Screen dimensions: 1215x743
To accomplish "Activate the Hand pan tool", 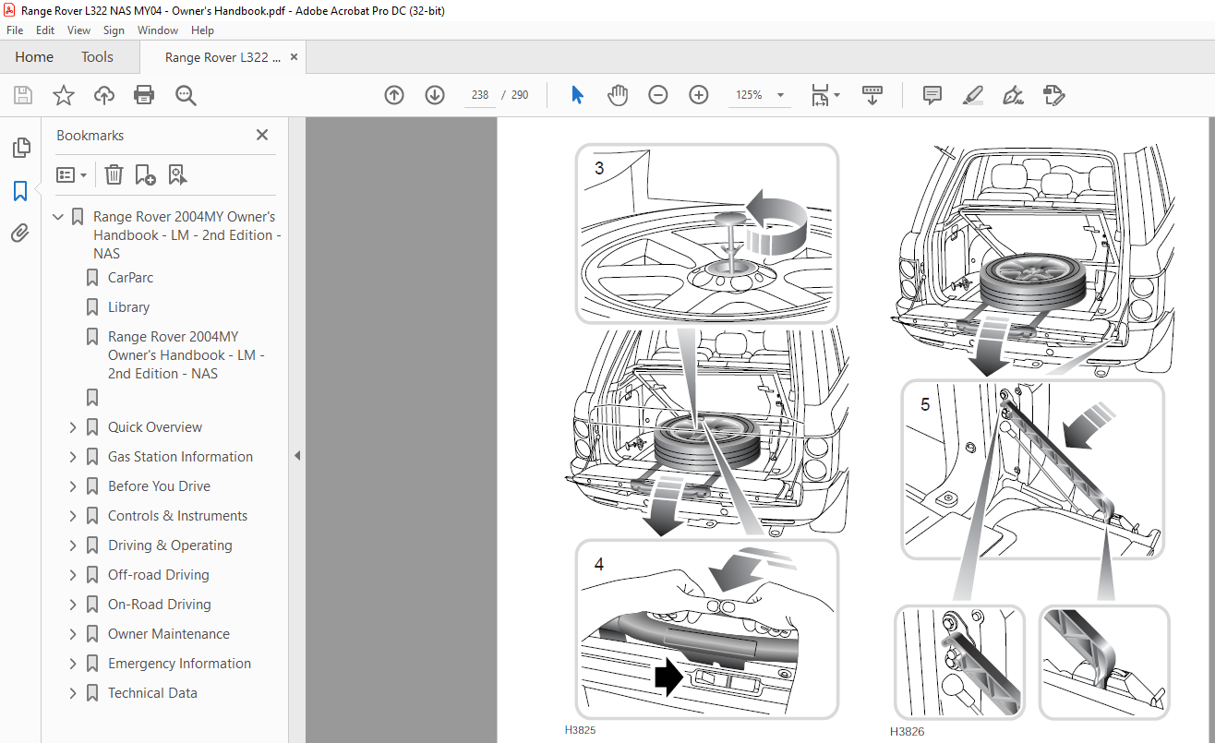I will (618, 95).
